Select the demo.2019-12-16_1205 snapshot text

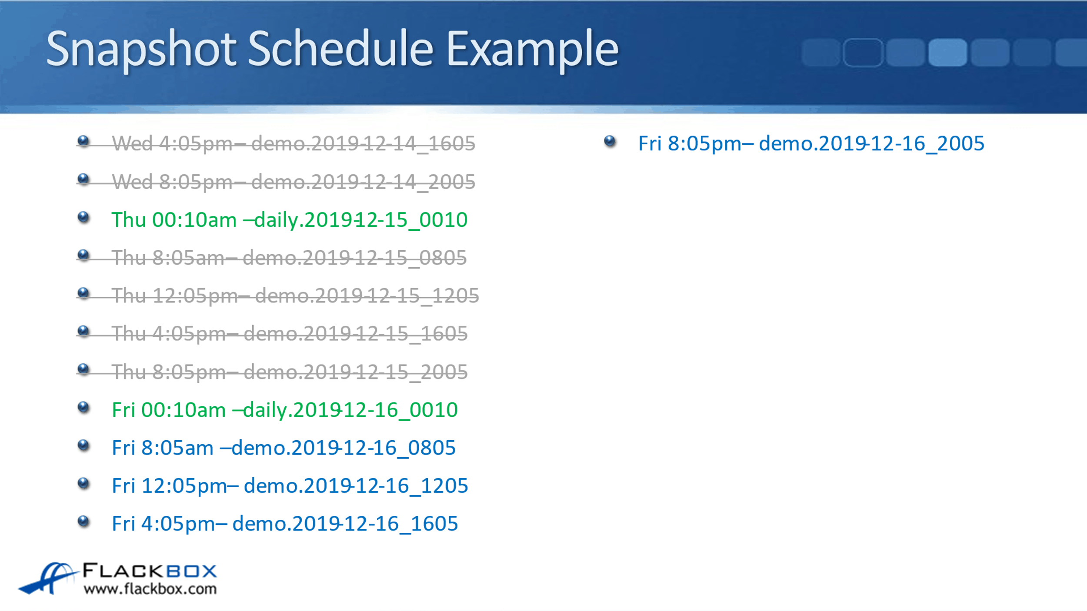[356, 486]
